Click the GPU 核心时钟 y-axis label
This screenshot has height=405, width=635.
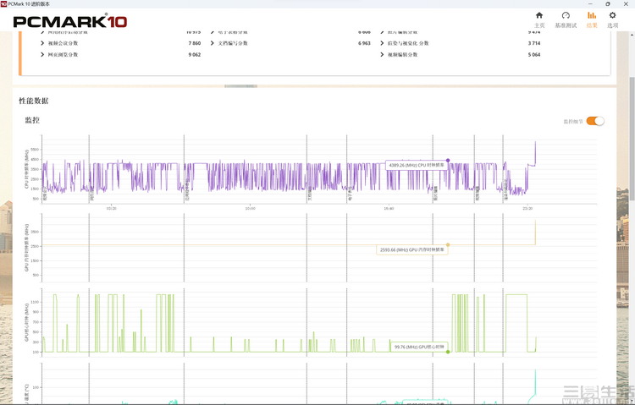click(27, 323)
